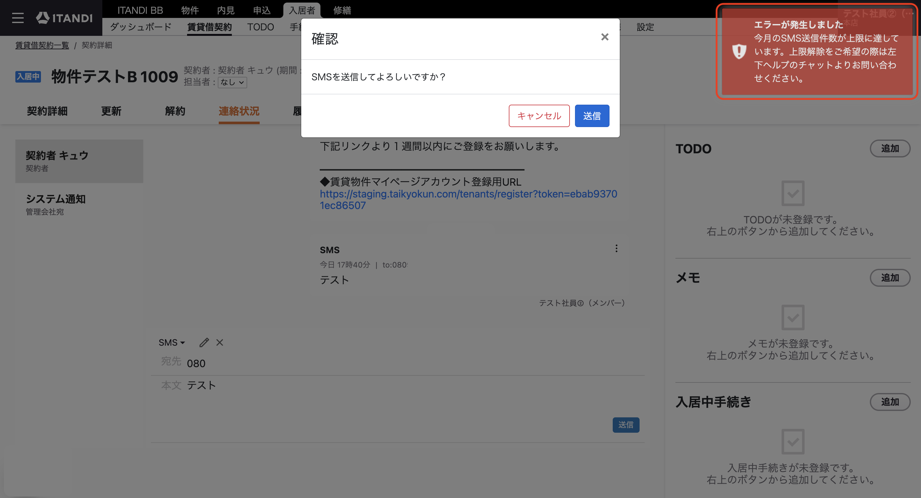921x498 pixels.
Task: Click the 入居中 status badge
Action: (x=28, y=76)
